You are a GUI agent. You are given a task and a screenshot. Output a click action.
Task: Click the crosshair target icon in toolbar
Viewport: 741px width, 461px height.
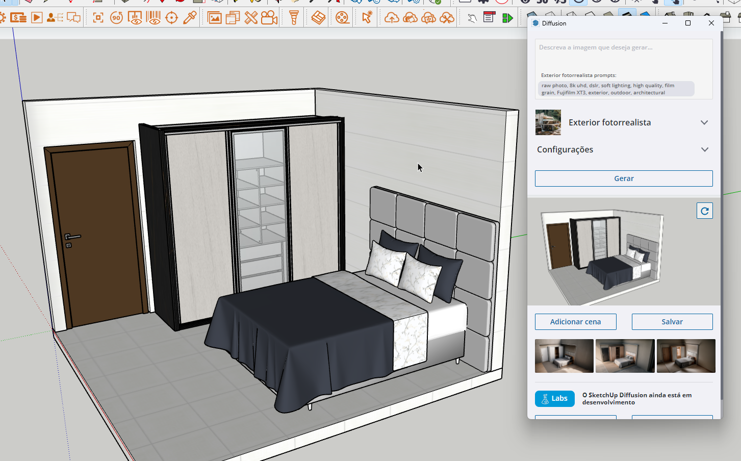click(x=171, y=18)
